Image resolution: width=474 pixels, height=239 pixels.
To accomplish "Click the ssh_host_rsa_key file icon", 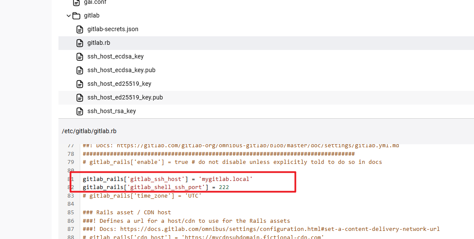I will [79, 111].
